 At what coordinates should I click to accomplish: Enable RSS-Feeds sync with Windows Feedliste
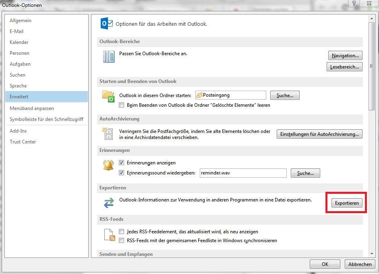point(122,241)
